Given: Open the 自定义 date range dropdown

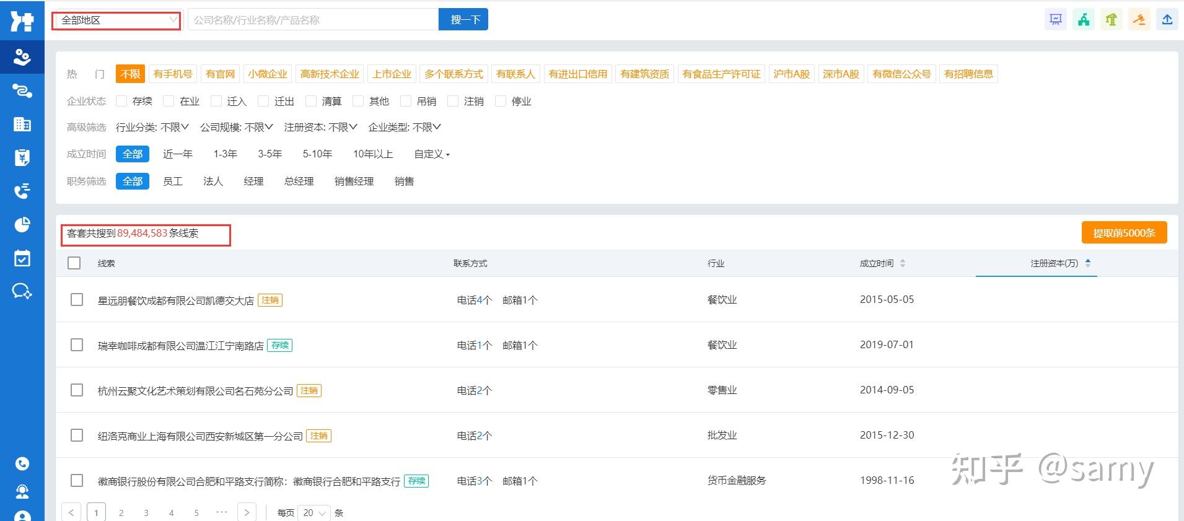Looking at the screenshot, I should (x=432, y=154).
